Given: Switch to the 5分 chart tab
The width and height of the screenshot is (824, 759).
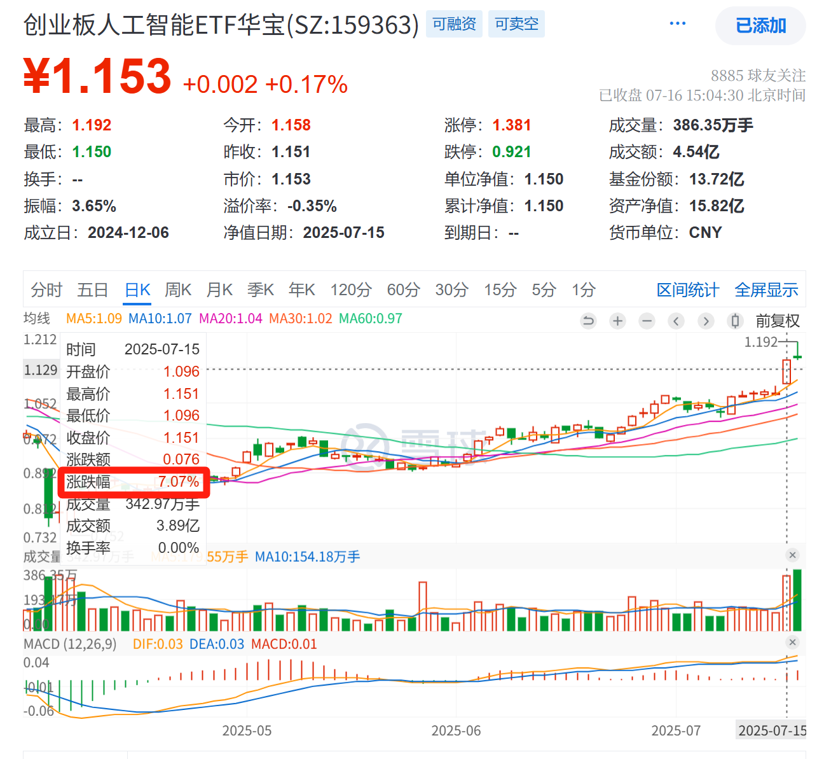Looking at the screenshot, I should pos(544,290).
